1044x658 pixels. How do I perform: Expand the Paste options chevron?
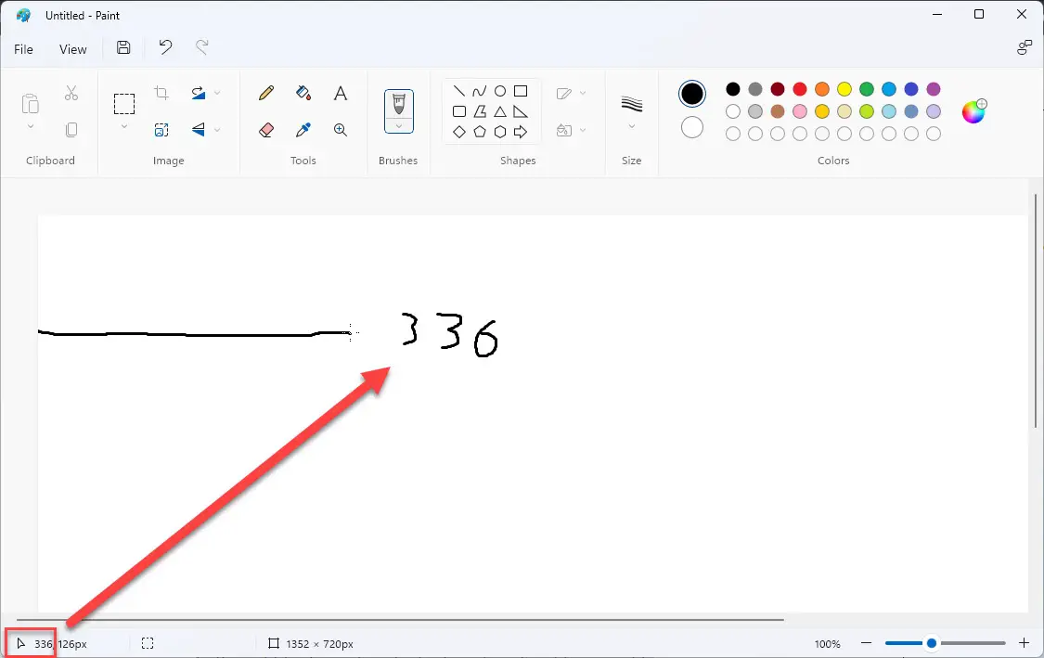click(x=31, y=126)
